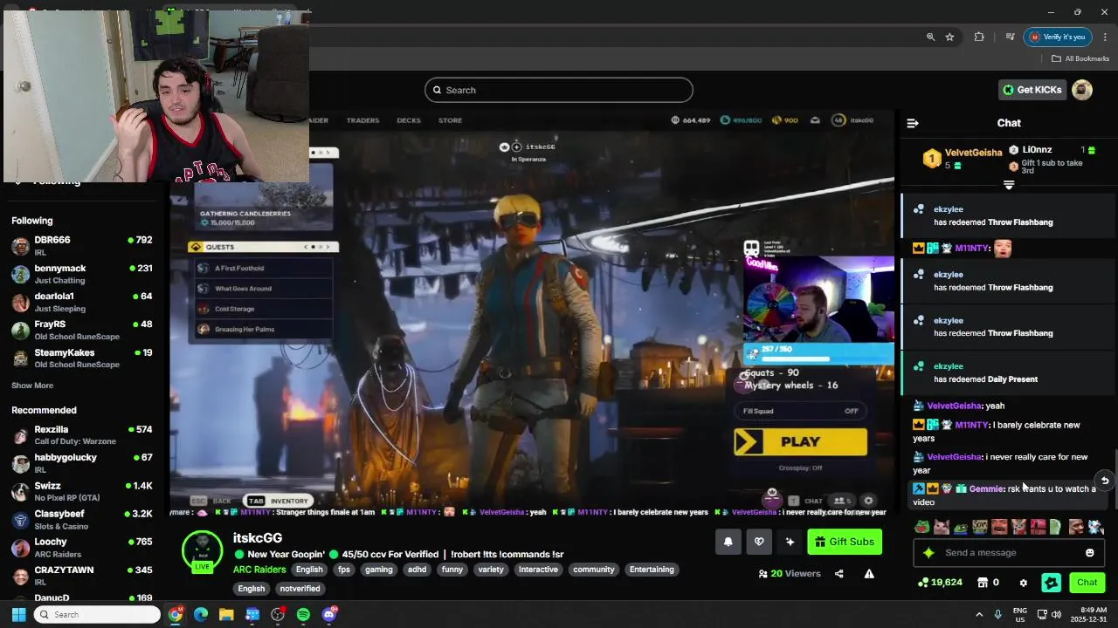Open the chat settings gear
Viewport: 1118px width, 628px height.
click(1024, 583)
